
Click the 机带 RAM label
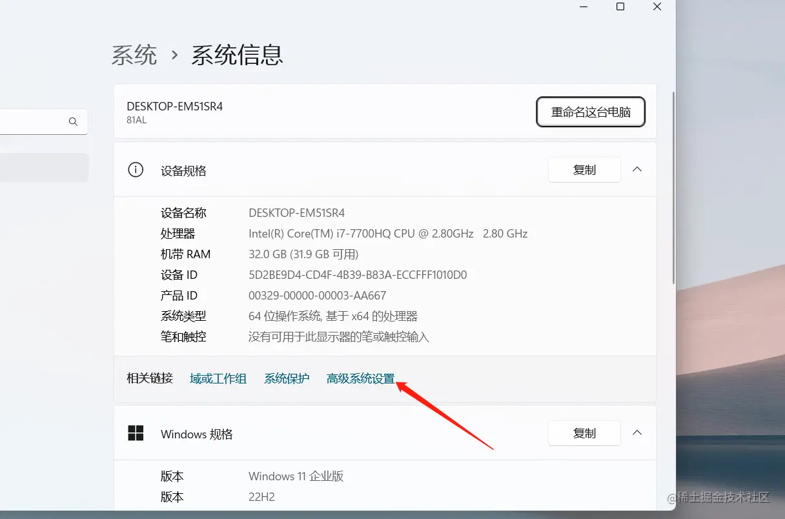185,254
